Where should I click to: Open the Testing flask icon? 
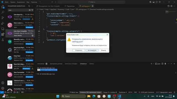tap(3, 40)
